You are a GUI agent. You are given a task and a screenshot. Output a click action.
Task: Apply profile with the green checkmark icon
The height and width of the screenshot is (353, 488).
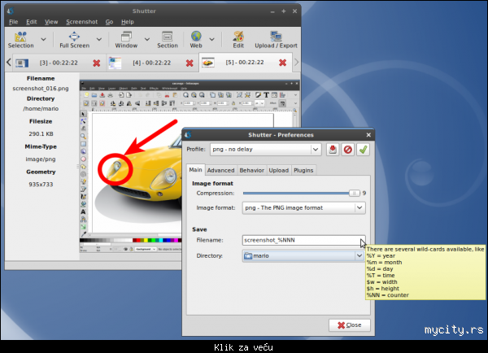[x=363, y=150]
